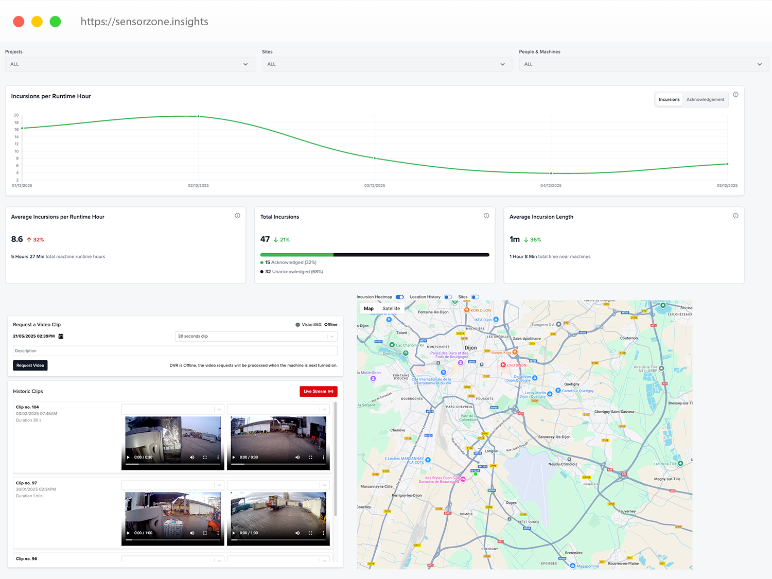The width and height of the screenshot is (772, 579).
Task: Click the 'Clip no. 97' title
Action: tap(26, 483)
